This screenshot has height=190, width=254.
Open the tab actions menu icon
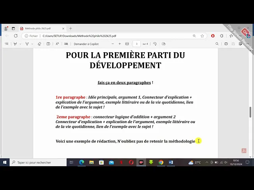(x=13, y=28)
